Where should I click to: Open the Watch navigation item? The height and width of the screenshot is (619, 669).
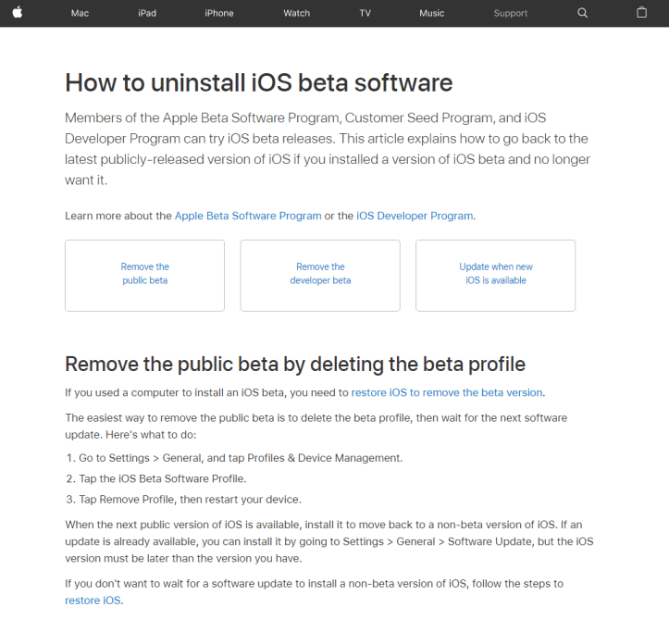tap(296, 13)
